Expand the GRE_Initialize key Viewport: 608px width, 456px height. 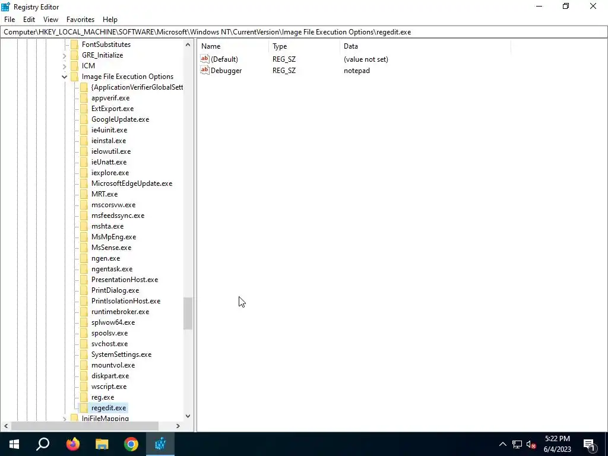tap(64, 55)
